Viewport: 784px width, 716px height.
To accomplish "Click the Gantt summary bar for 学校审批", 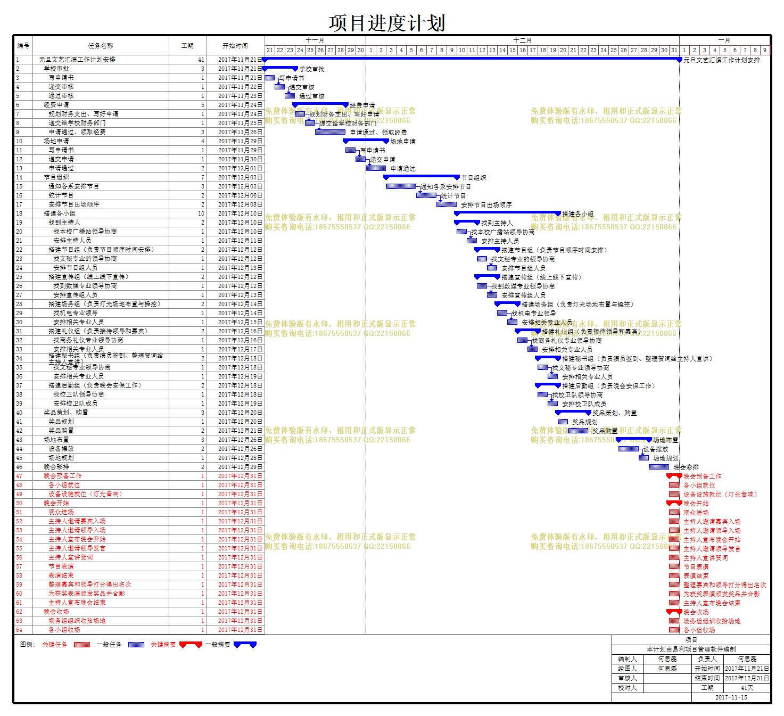I will tap(280, 69).
